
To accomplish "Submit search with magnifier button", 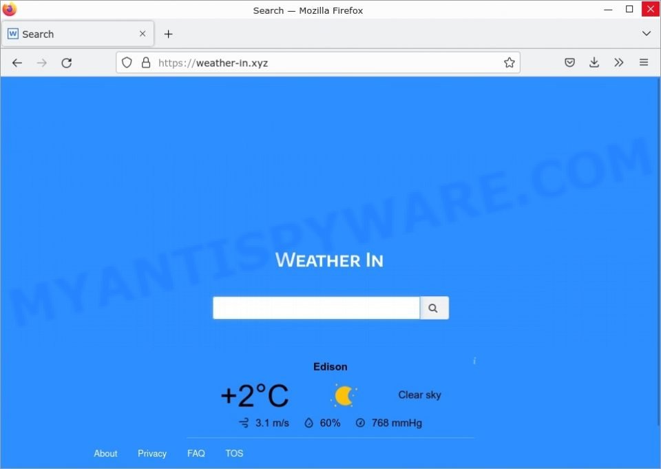I will 434,308.
